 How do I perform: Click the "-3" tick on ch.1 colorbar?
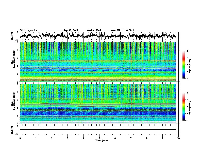click(x=187, y=51)
